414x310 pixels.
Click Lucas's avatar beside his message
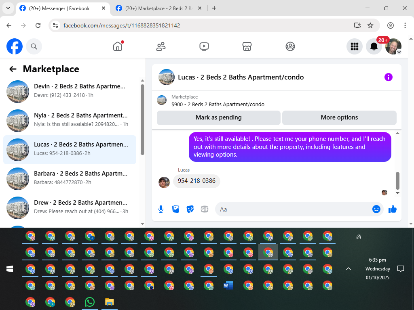tap(164, 182)
